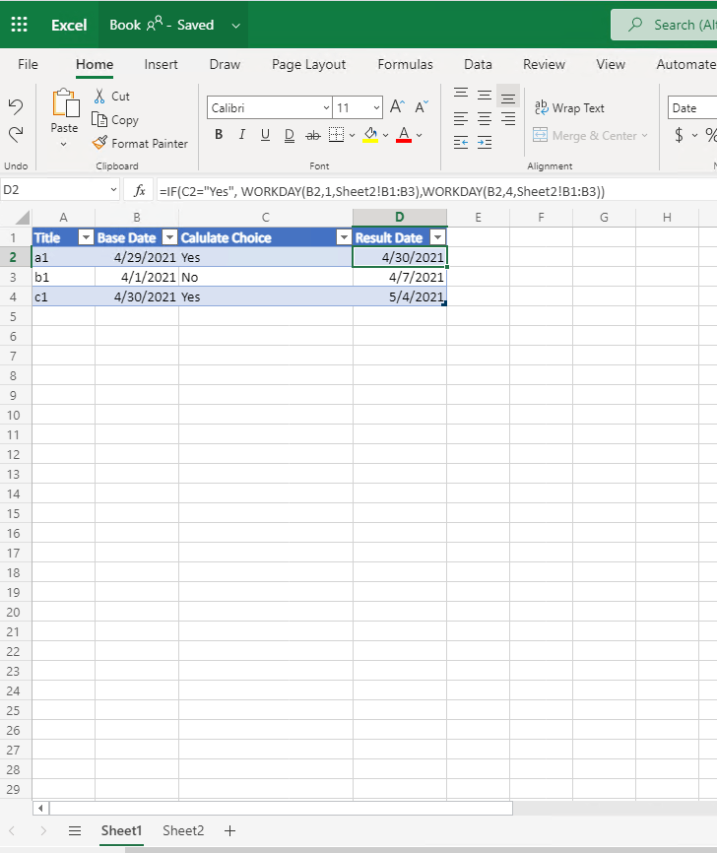The image size is (717, 853).
Task: Click the Paste clipboard icon
Action: (65, 103)
